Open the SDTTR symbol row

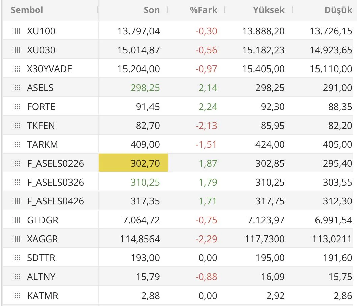(x=41, y=258)
